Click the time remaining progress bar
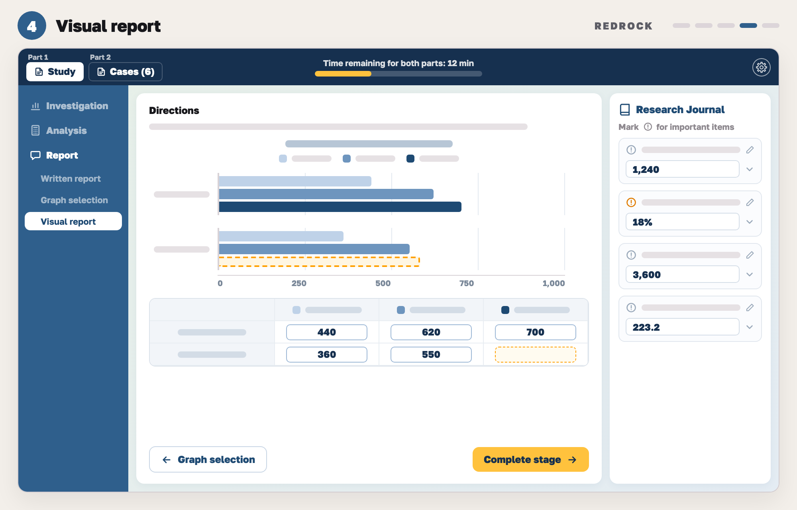 tap(398, 74)
